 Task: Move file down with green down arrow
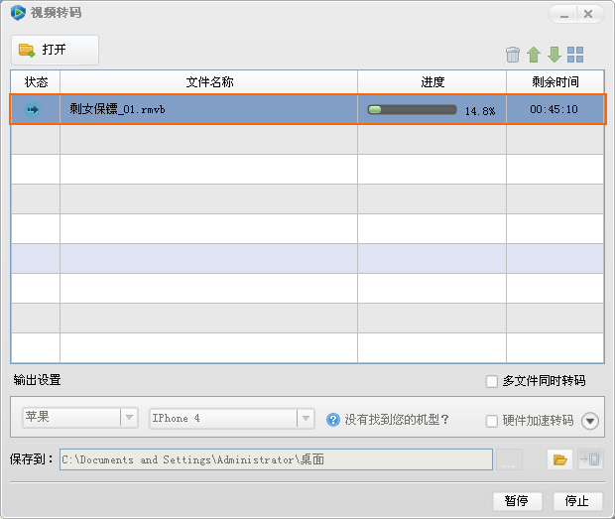pos(554,55)
